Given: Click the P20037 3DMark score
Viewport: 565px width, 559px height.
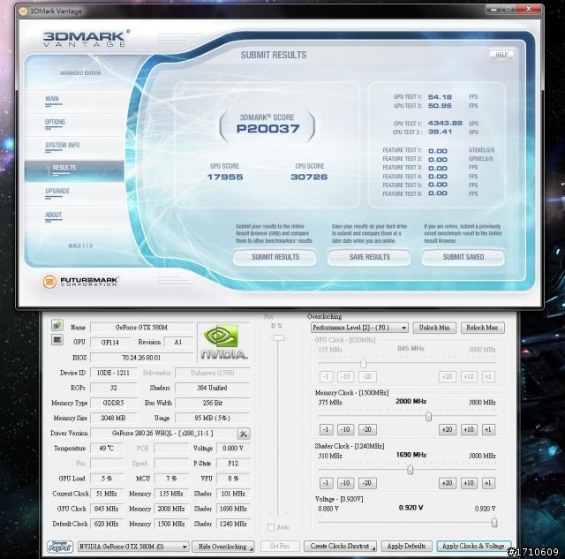Looking at the screenshot, I should 267,129.
